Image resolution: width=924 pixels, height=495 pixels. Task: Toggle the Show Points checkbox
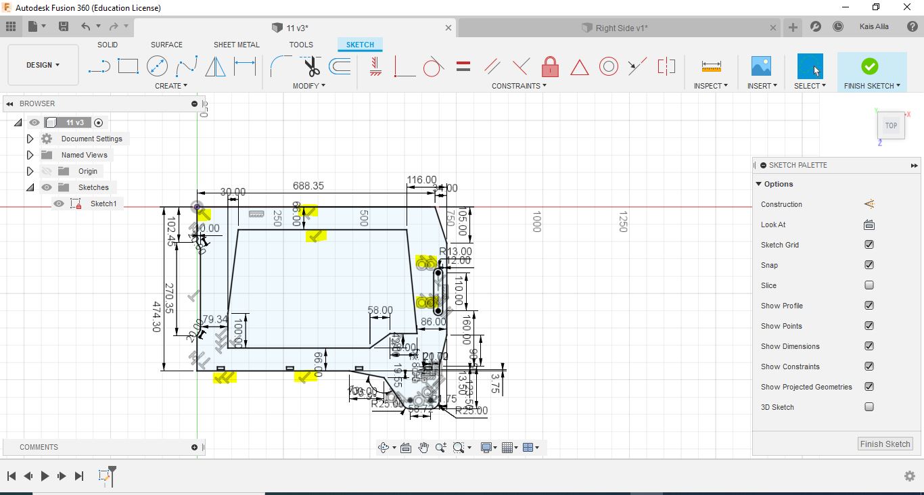pyautogui.click(x=869, y=326)
